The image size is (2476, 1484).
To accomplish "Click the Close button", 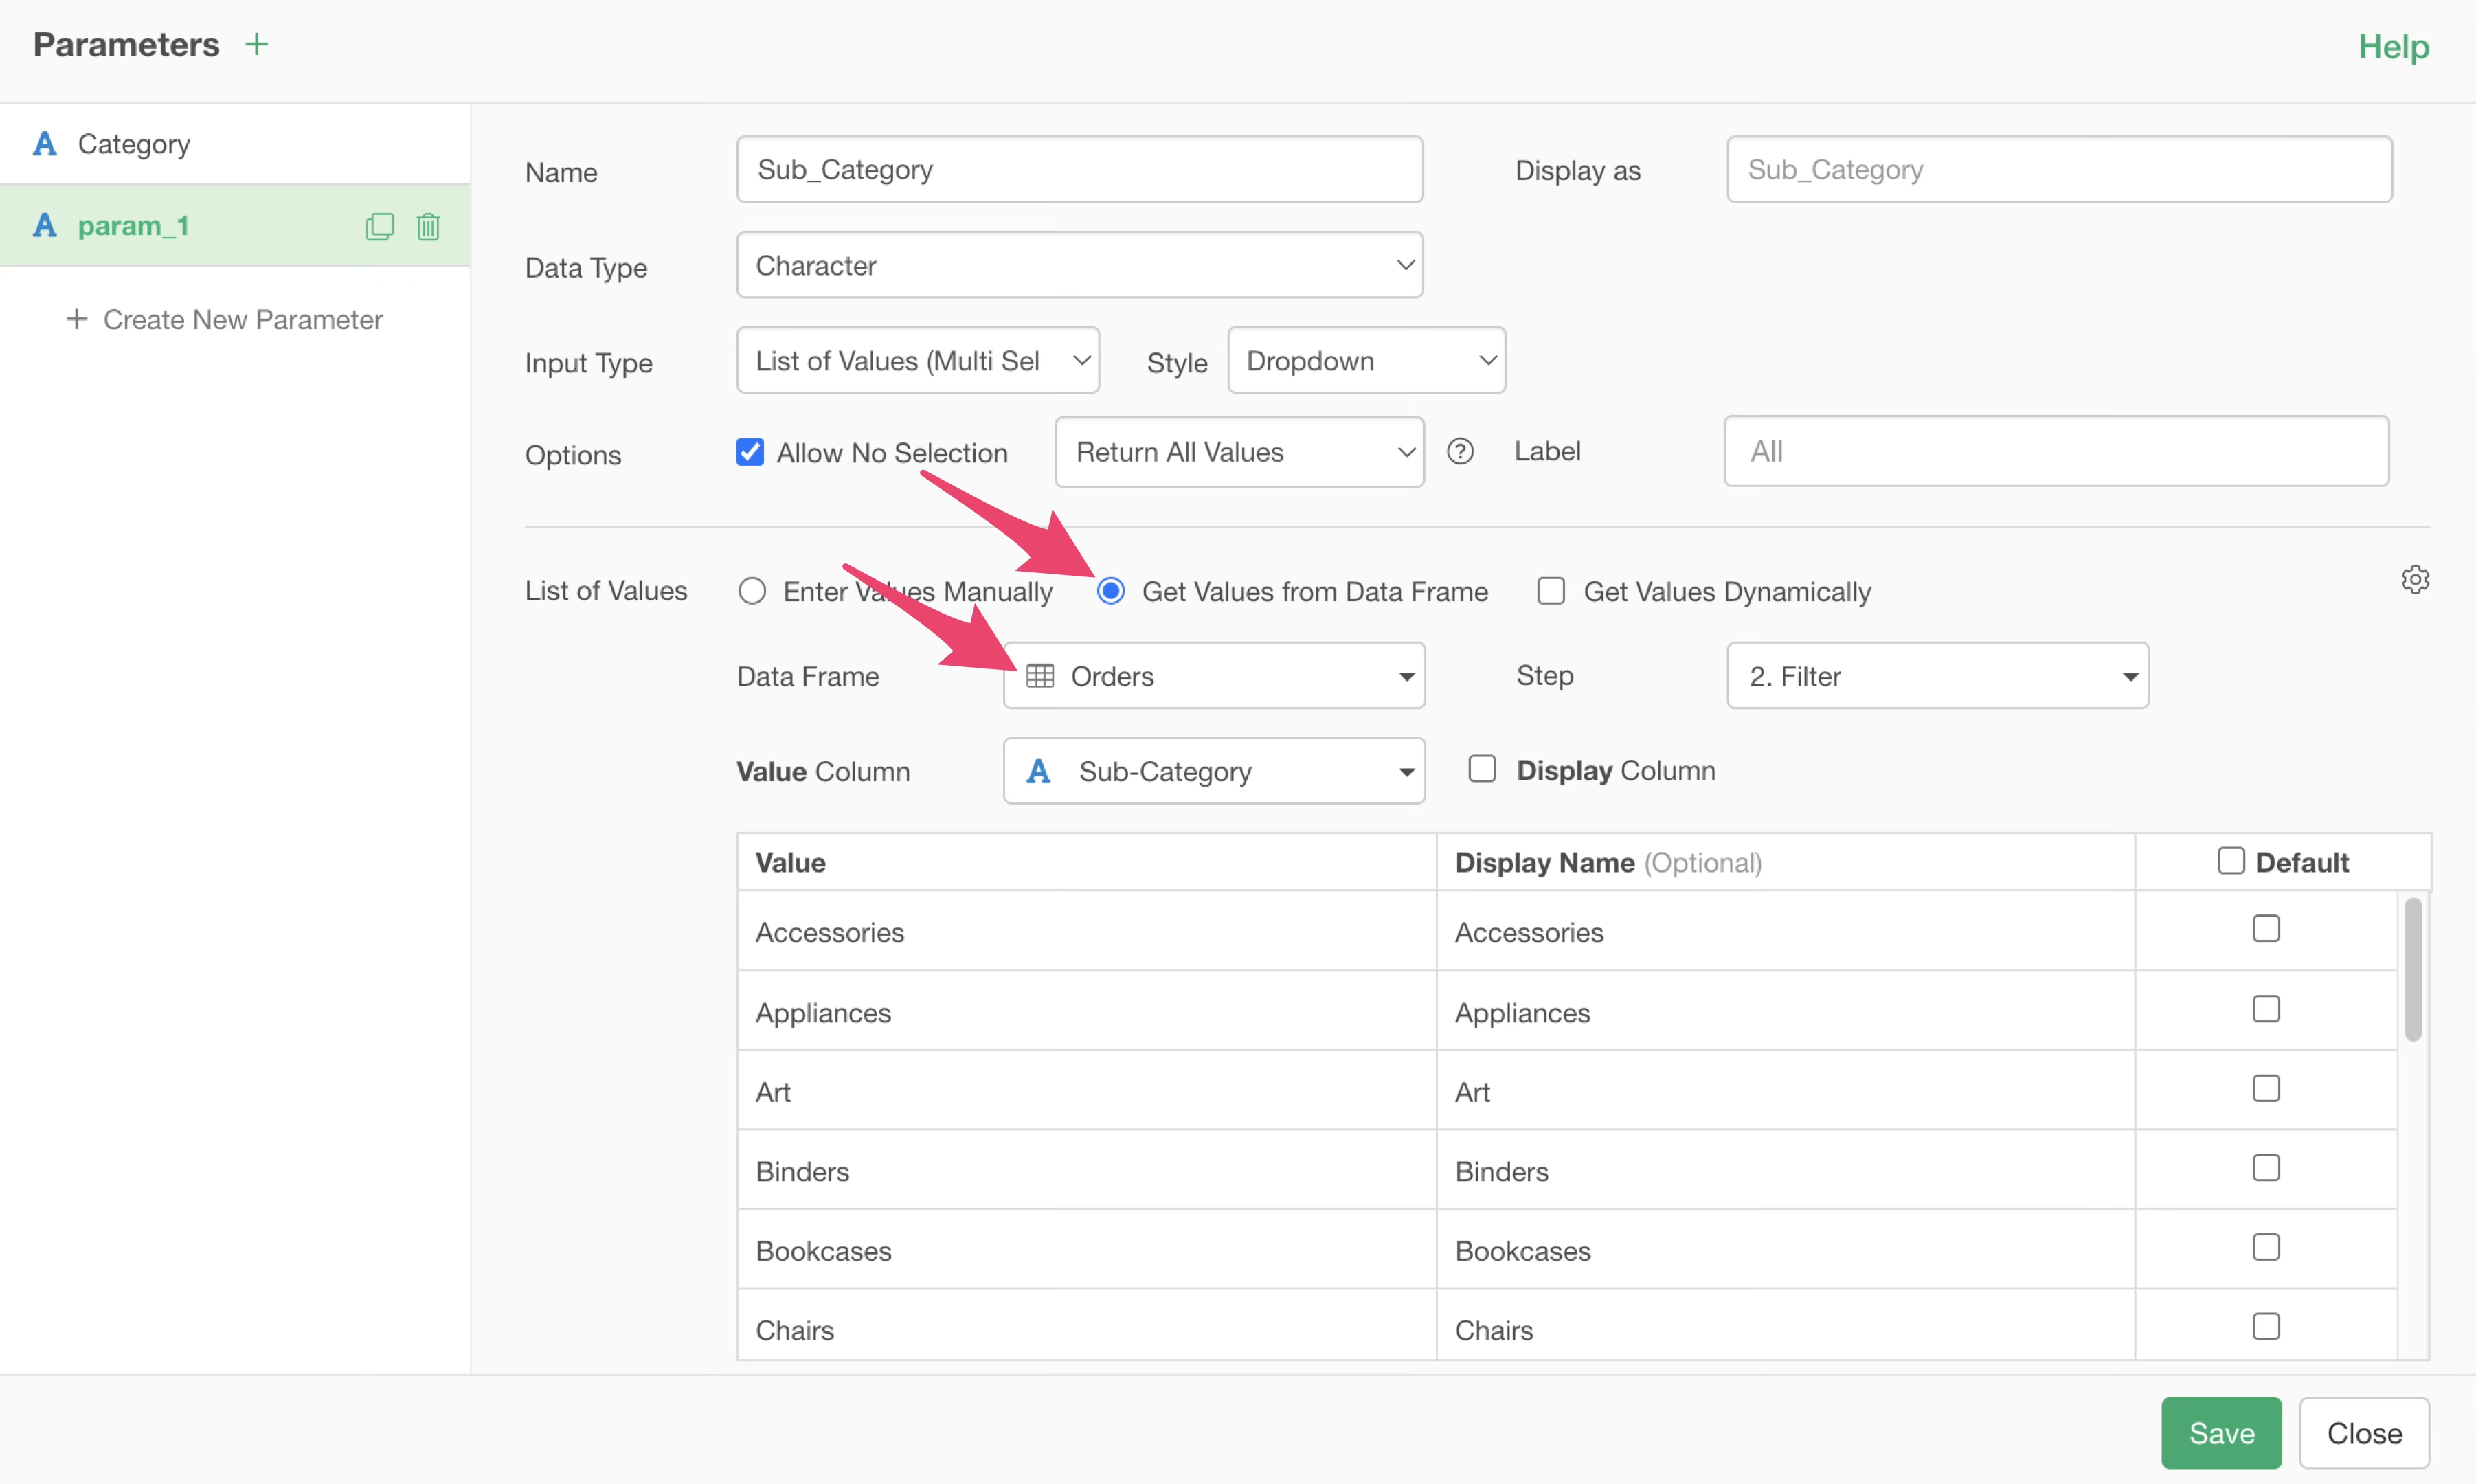I will point(2364,1433).
